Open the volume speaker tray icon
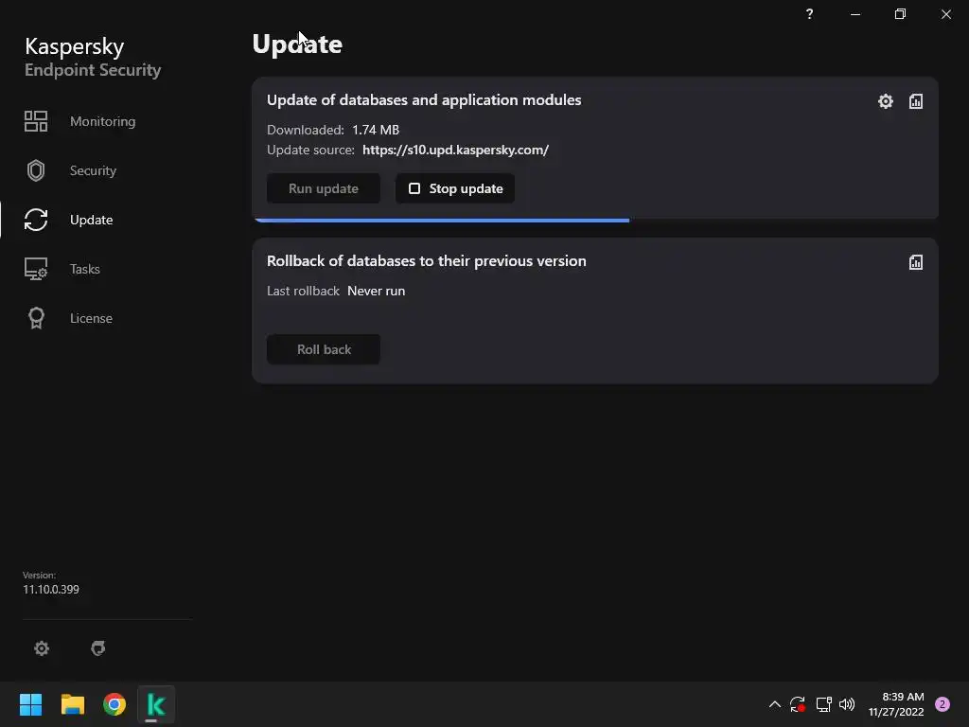This screenshot has width=969, height=727. pos(847,704)
